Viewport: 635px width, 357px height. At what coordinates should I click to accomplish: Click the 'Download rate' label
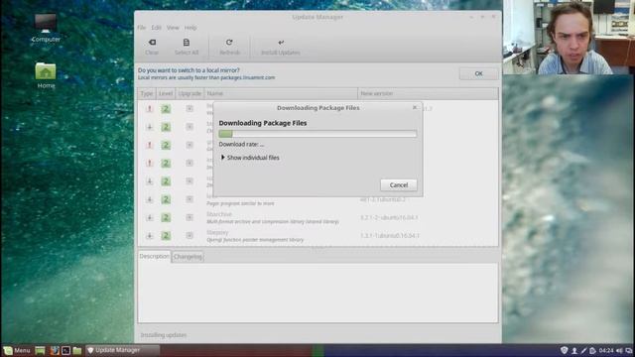tap(241, 144)
